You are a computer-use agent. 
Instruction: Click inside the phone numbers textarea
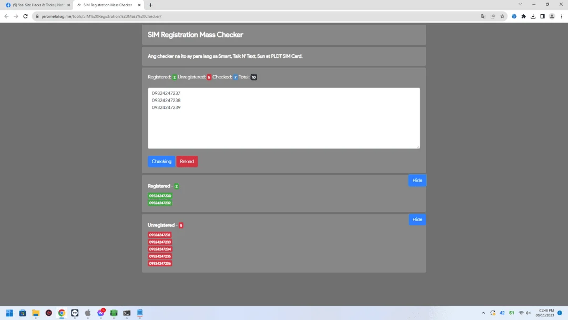[283, 118]
